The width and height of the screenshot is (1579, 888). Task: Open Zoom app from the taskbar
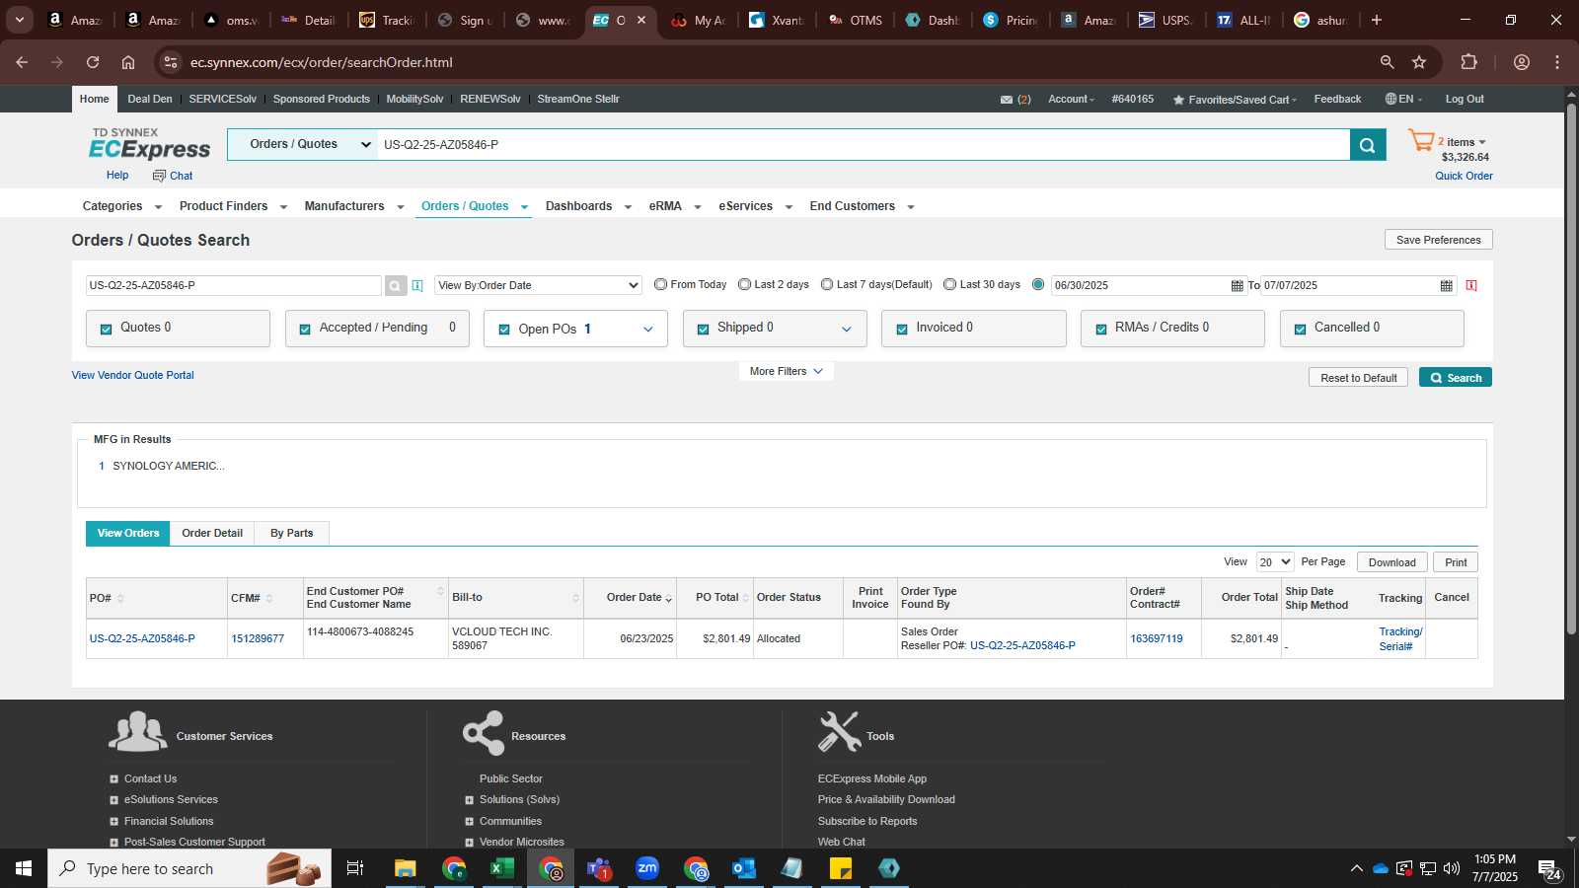click(x=647, y=868)
